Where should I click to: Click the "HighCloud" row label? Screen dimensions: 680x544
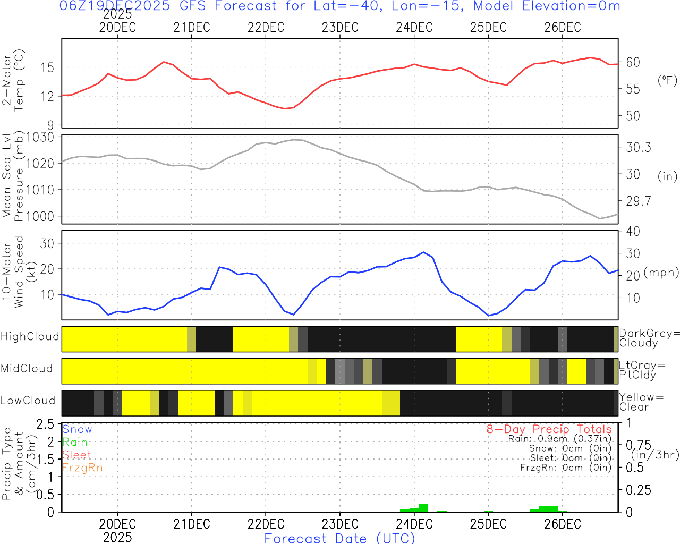click(x=30, y=337)
